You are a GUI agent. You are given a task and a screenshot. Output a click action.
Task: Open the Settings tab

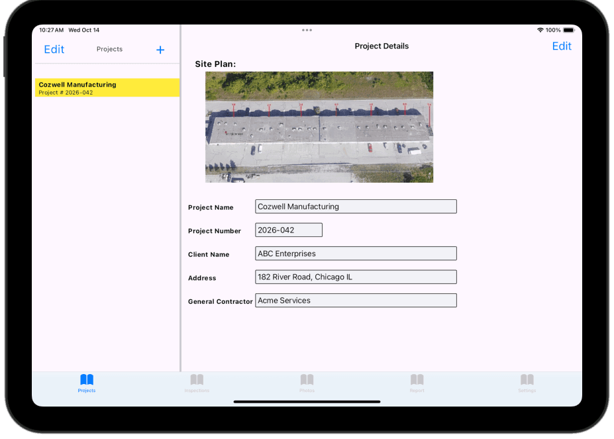pyautogui.click(x=527, y=383)
